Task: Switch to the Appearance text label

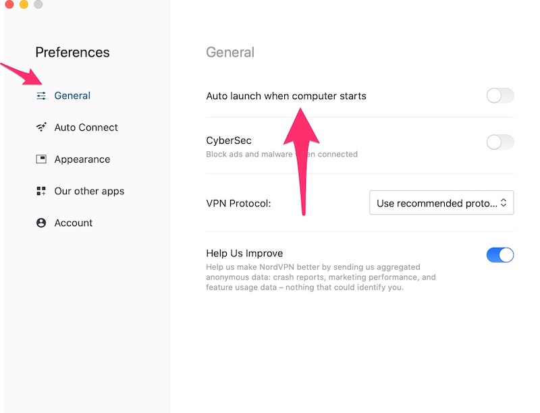Action: [82, 159]
